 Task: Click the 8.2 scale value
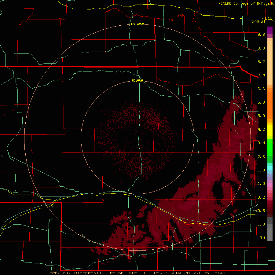261,61
